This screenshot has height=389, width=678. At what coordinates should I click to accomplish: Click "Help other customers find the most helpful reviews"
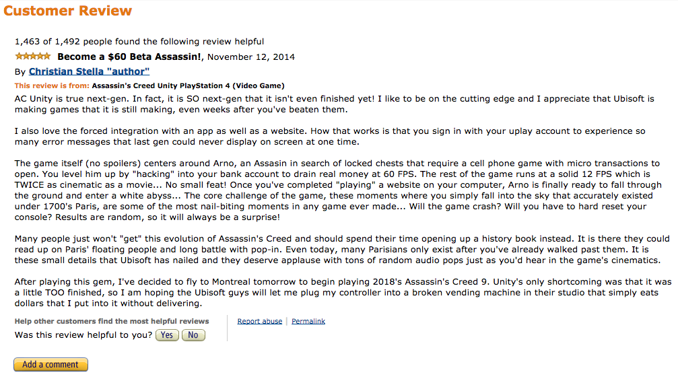(112, 321)
